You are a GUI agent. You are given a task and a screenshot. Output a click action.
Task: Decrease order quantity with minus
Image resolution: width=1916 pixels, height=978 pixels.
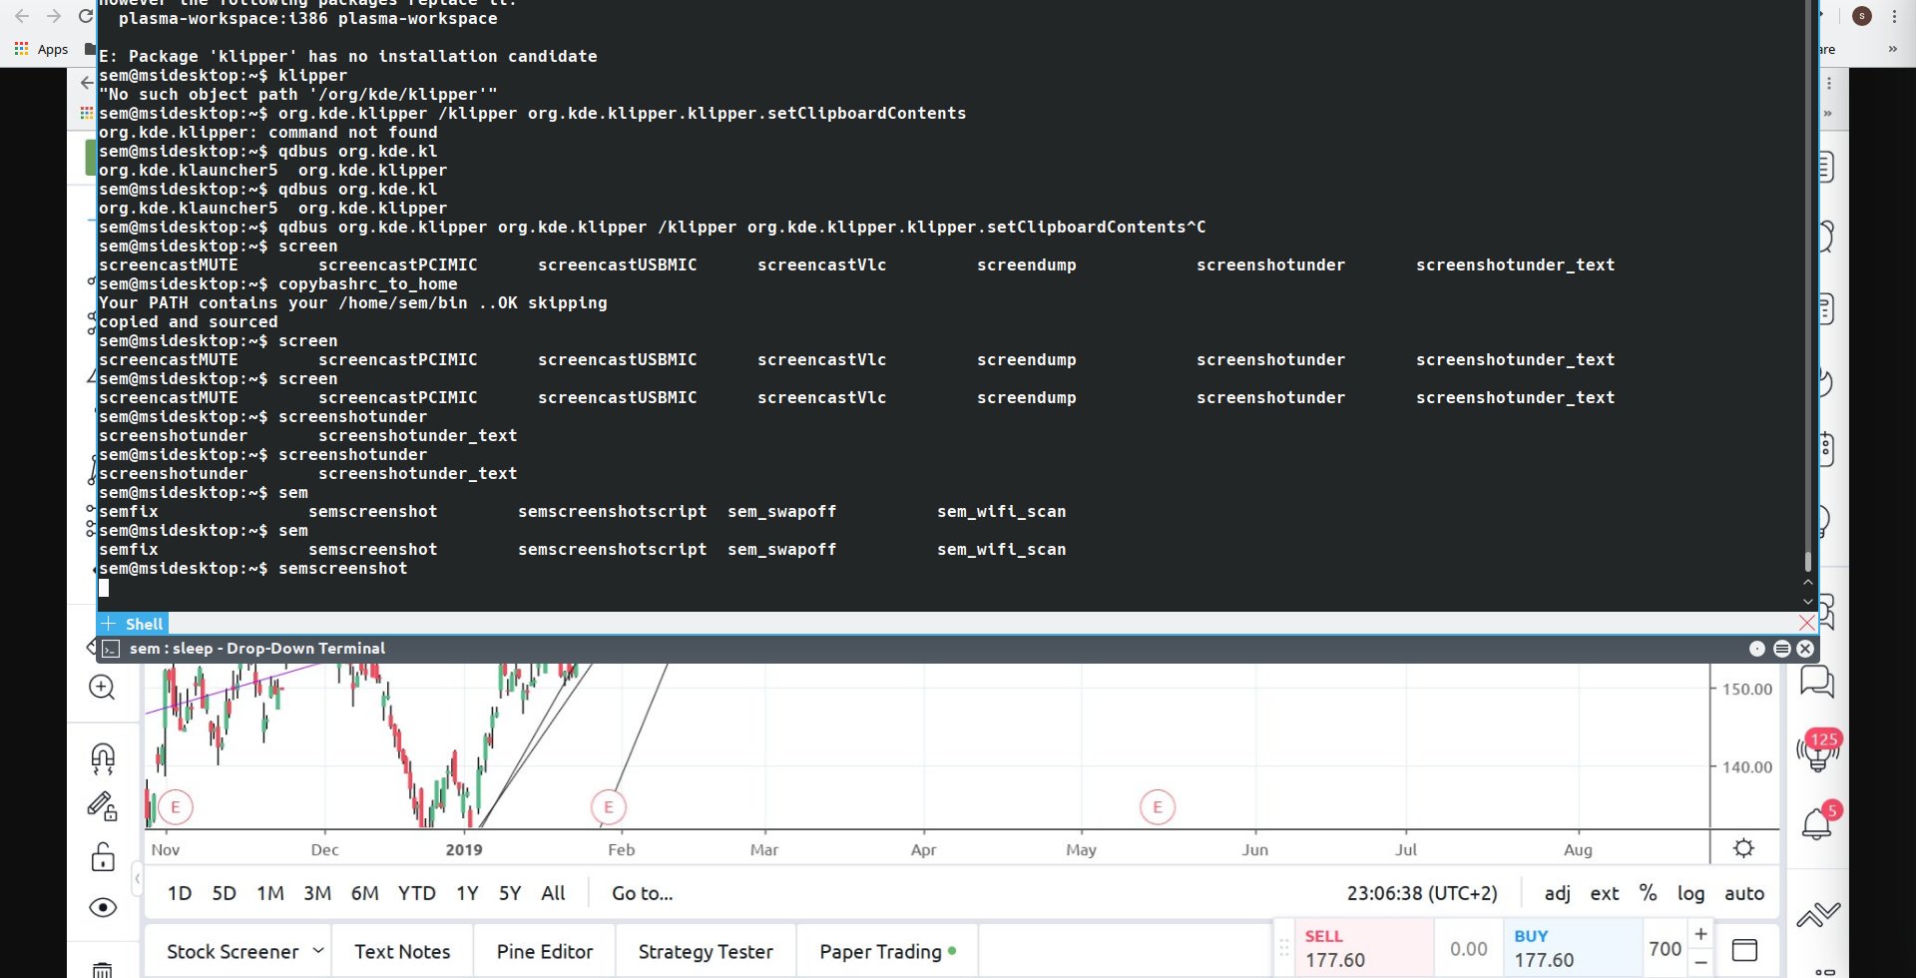tap(1700, 962)
